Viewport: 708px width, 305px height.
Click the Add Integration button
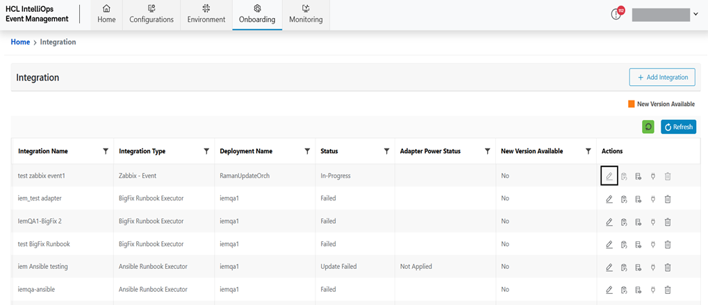pyautogui.click(x=662, y=78)
